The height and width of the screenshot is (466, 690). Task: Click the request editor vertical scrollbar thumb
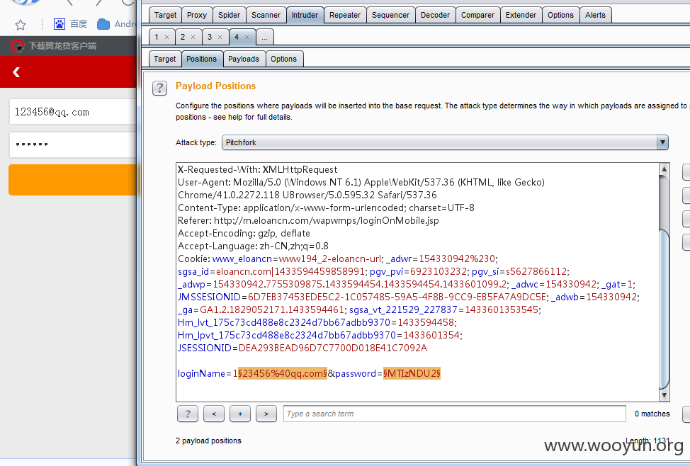coord(664,309)
